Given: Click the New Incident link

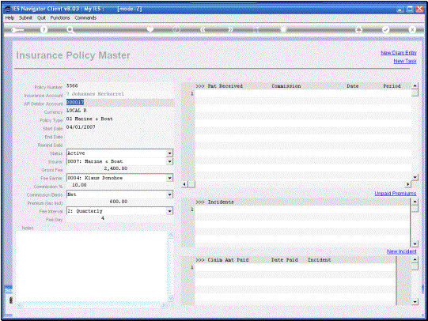Looking at the screenshot, I should [402, 251].
